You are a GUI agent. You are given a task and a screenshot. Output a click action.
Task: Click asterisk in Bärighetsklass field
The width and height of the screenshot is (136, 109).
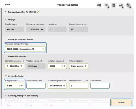coord(20,86)
